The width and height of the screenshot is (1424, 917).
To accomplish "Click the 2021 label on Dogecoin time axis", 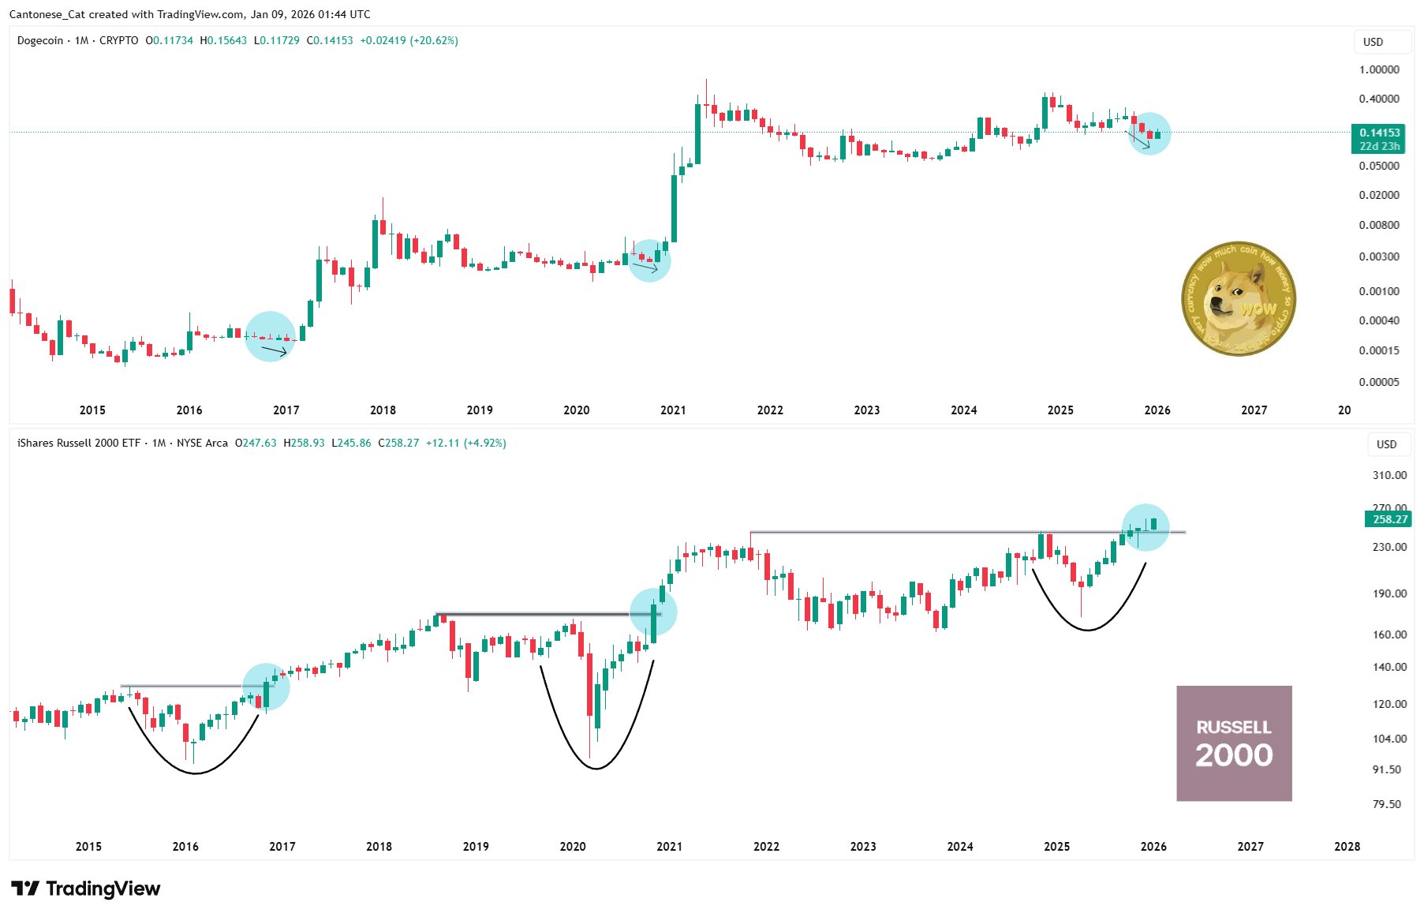I will (673, 410).
